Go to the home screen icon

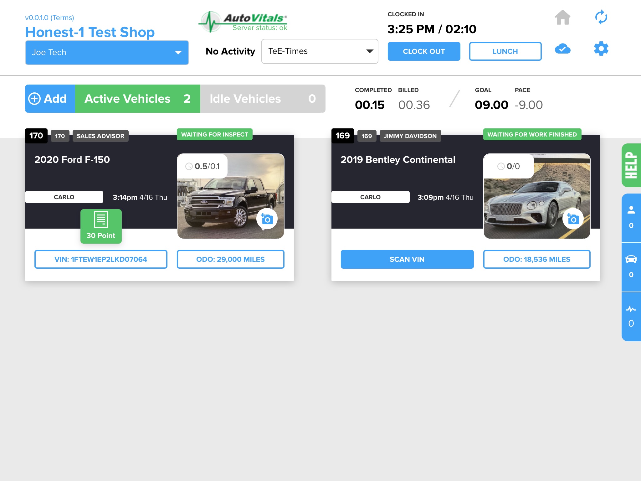click(562, 18)
